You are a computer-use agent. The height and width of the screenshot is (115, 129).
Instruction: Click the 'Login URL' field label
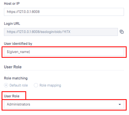click(12, 23)
